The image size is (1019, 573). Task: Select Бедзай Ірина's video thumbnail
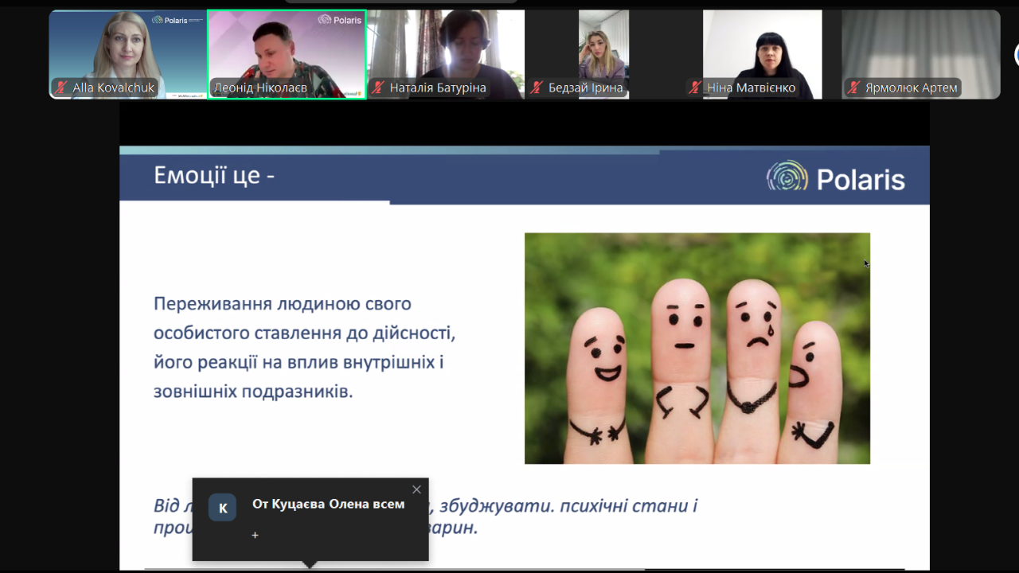click(603, 54)
